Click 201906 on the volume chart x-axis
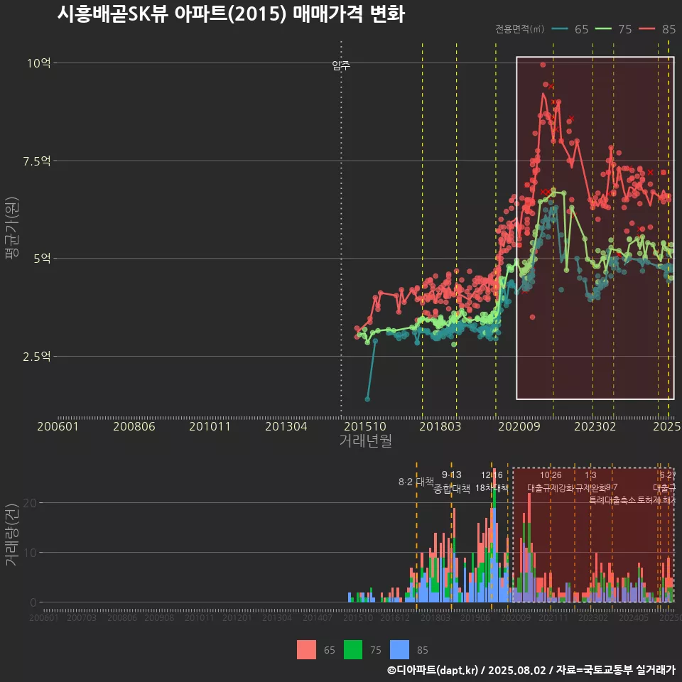This screenshot has height=682, width=682. 475,617
